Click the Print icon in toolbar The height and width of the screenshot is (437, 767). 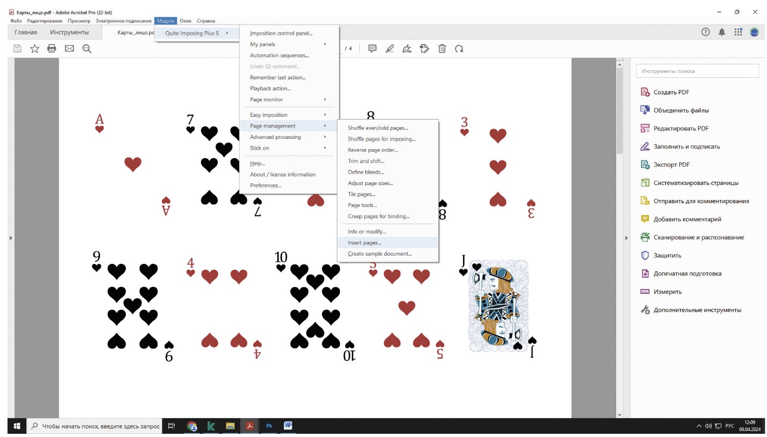click(52, 49)
